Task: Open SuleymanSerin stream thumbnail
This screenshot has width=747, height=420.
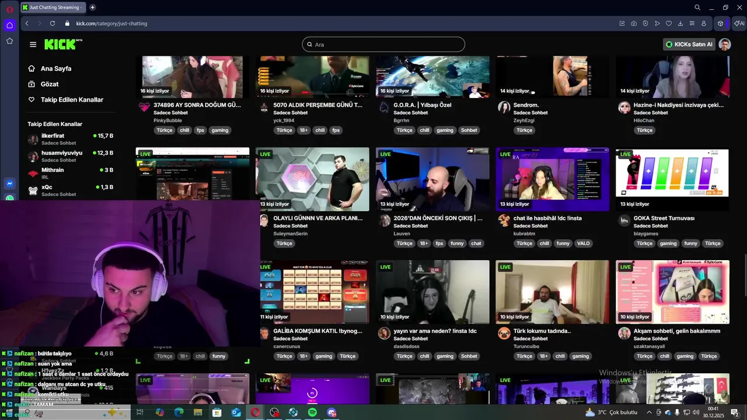Action: pyautogui.click(x=312, y=179)
